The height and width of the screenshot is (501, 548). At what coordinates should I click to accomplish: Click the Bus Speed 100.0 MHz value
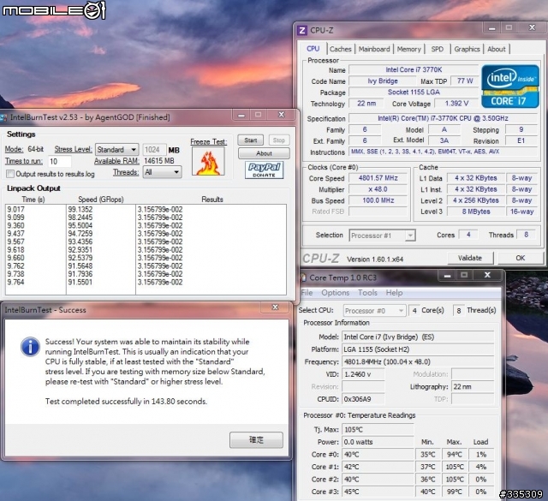378,200
